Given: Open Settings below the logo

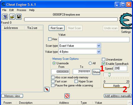Looking at the screenshot, I should point(126,32).
